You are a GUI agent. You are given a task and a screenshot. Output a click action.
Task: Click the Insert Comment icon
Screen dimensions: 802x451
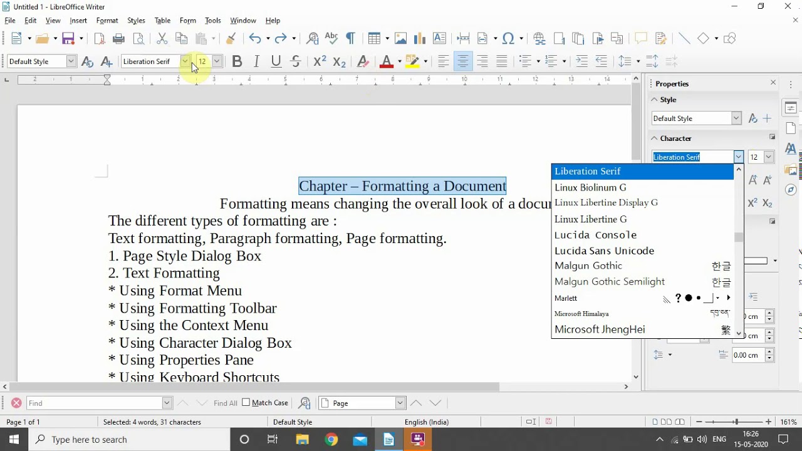(640, 39)
